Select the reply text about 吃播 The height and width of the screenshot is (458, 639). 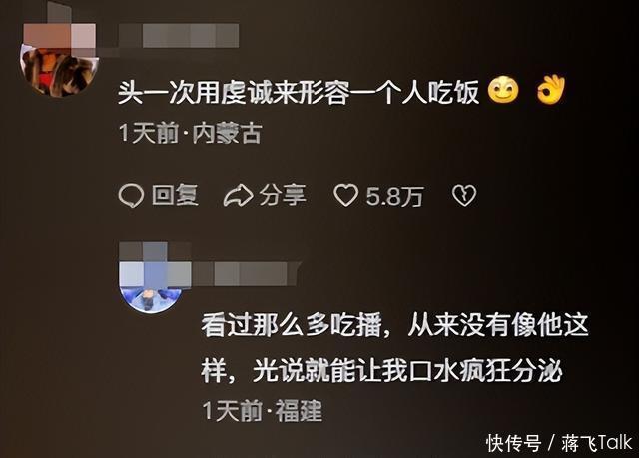click(395, 347)
